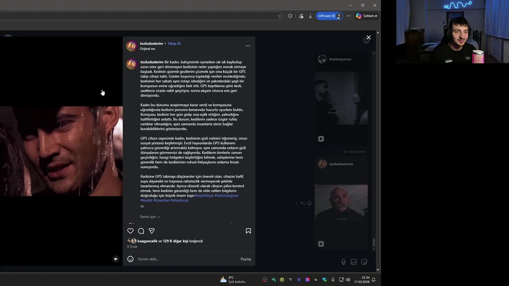Click the taskbar microphone tray icon

point(333,280)
